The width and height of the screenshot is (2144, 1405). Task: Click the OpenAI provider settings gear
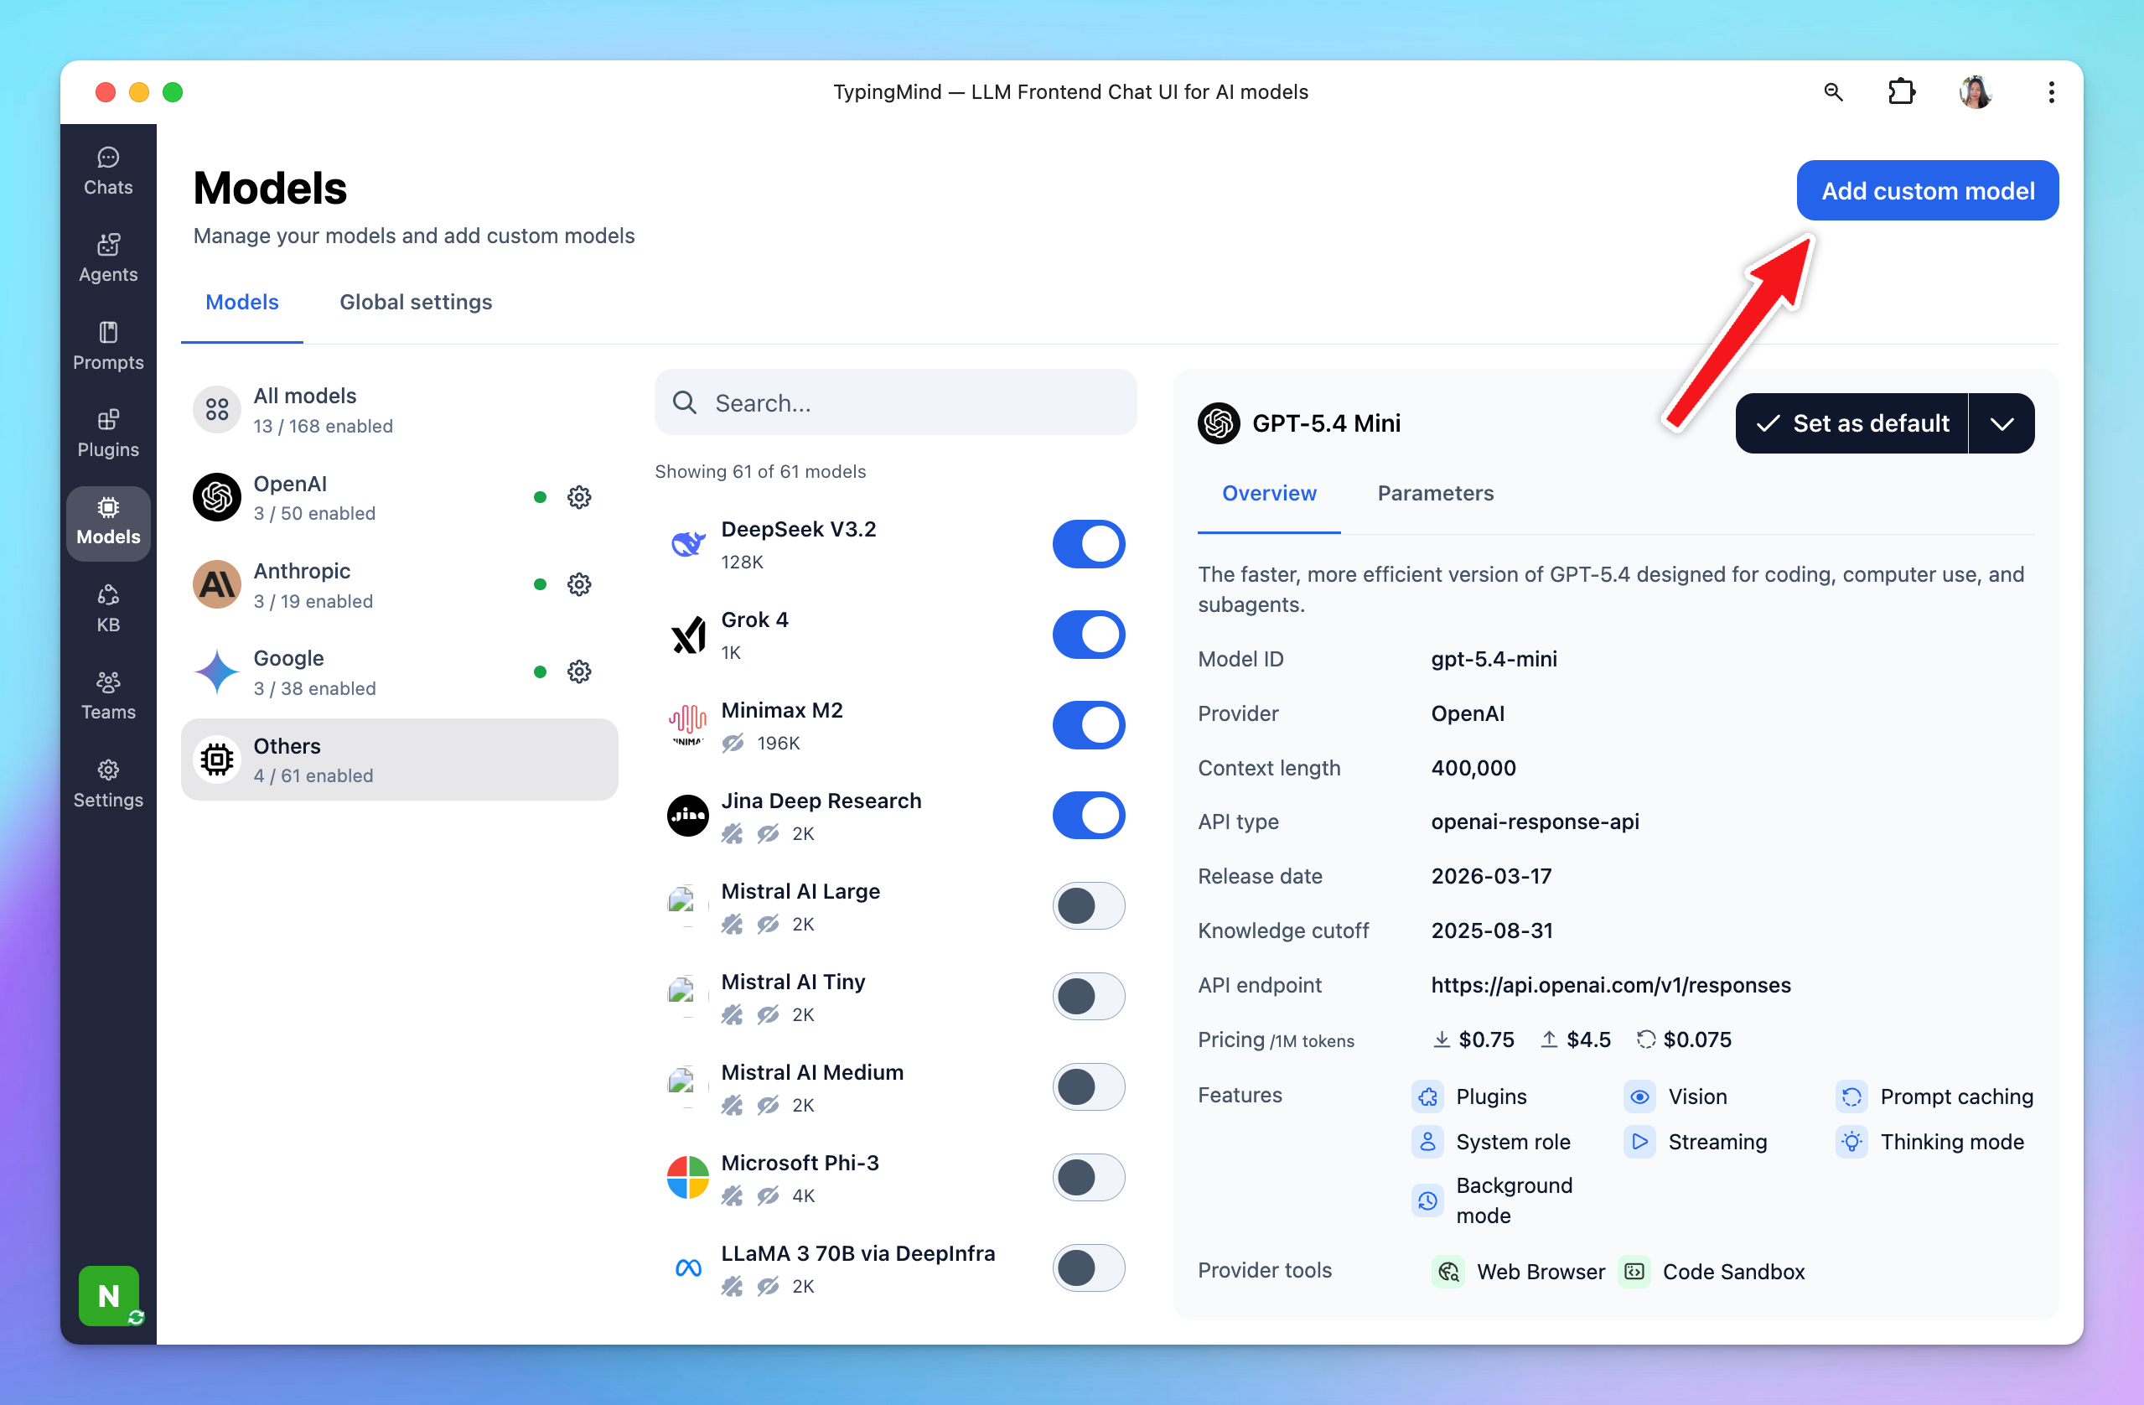pos(579,497)
